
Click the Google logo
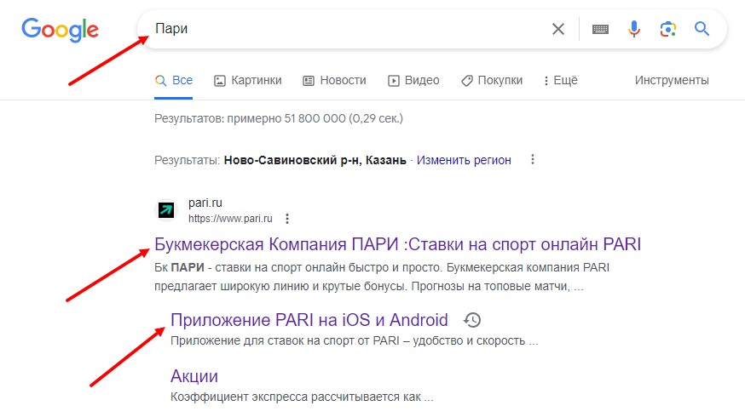(x=60, y=30)
